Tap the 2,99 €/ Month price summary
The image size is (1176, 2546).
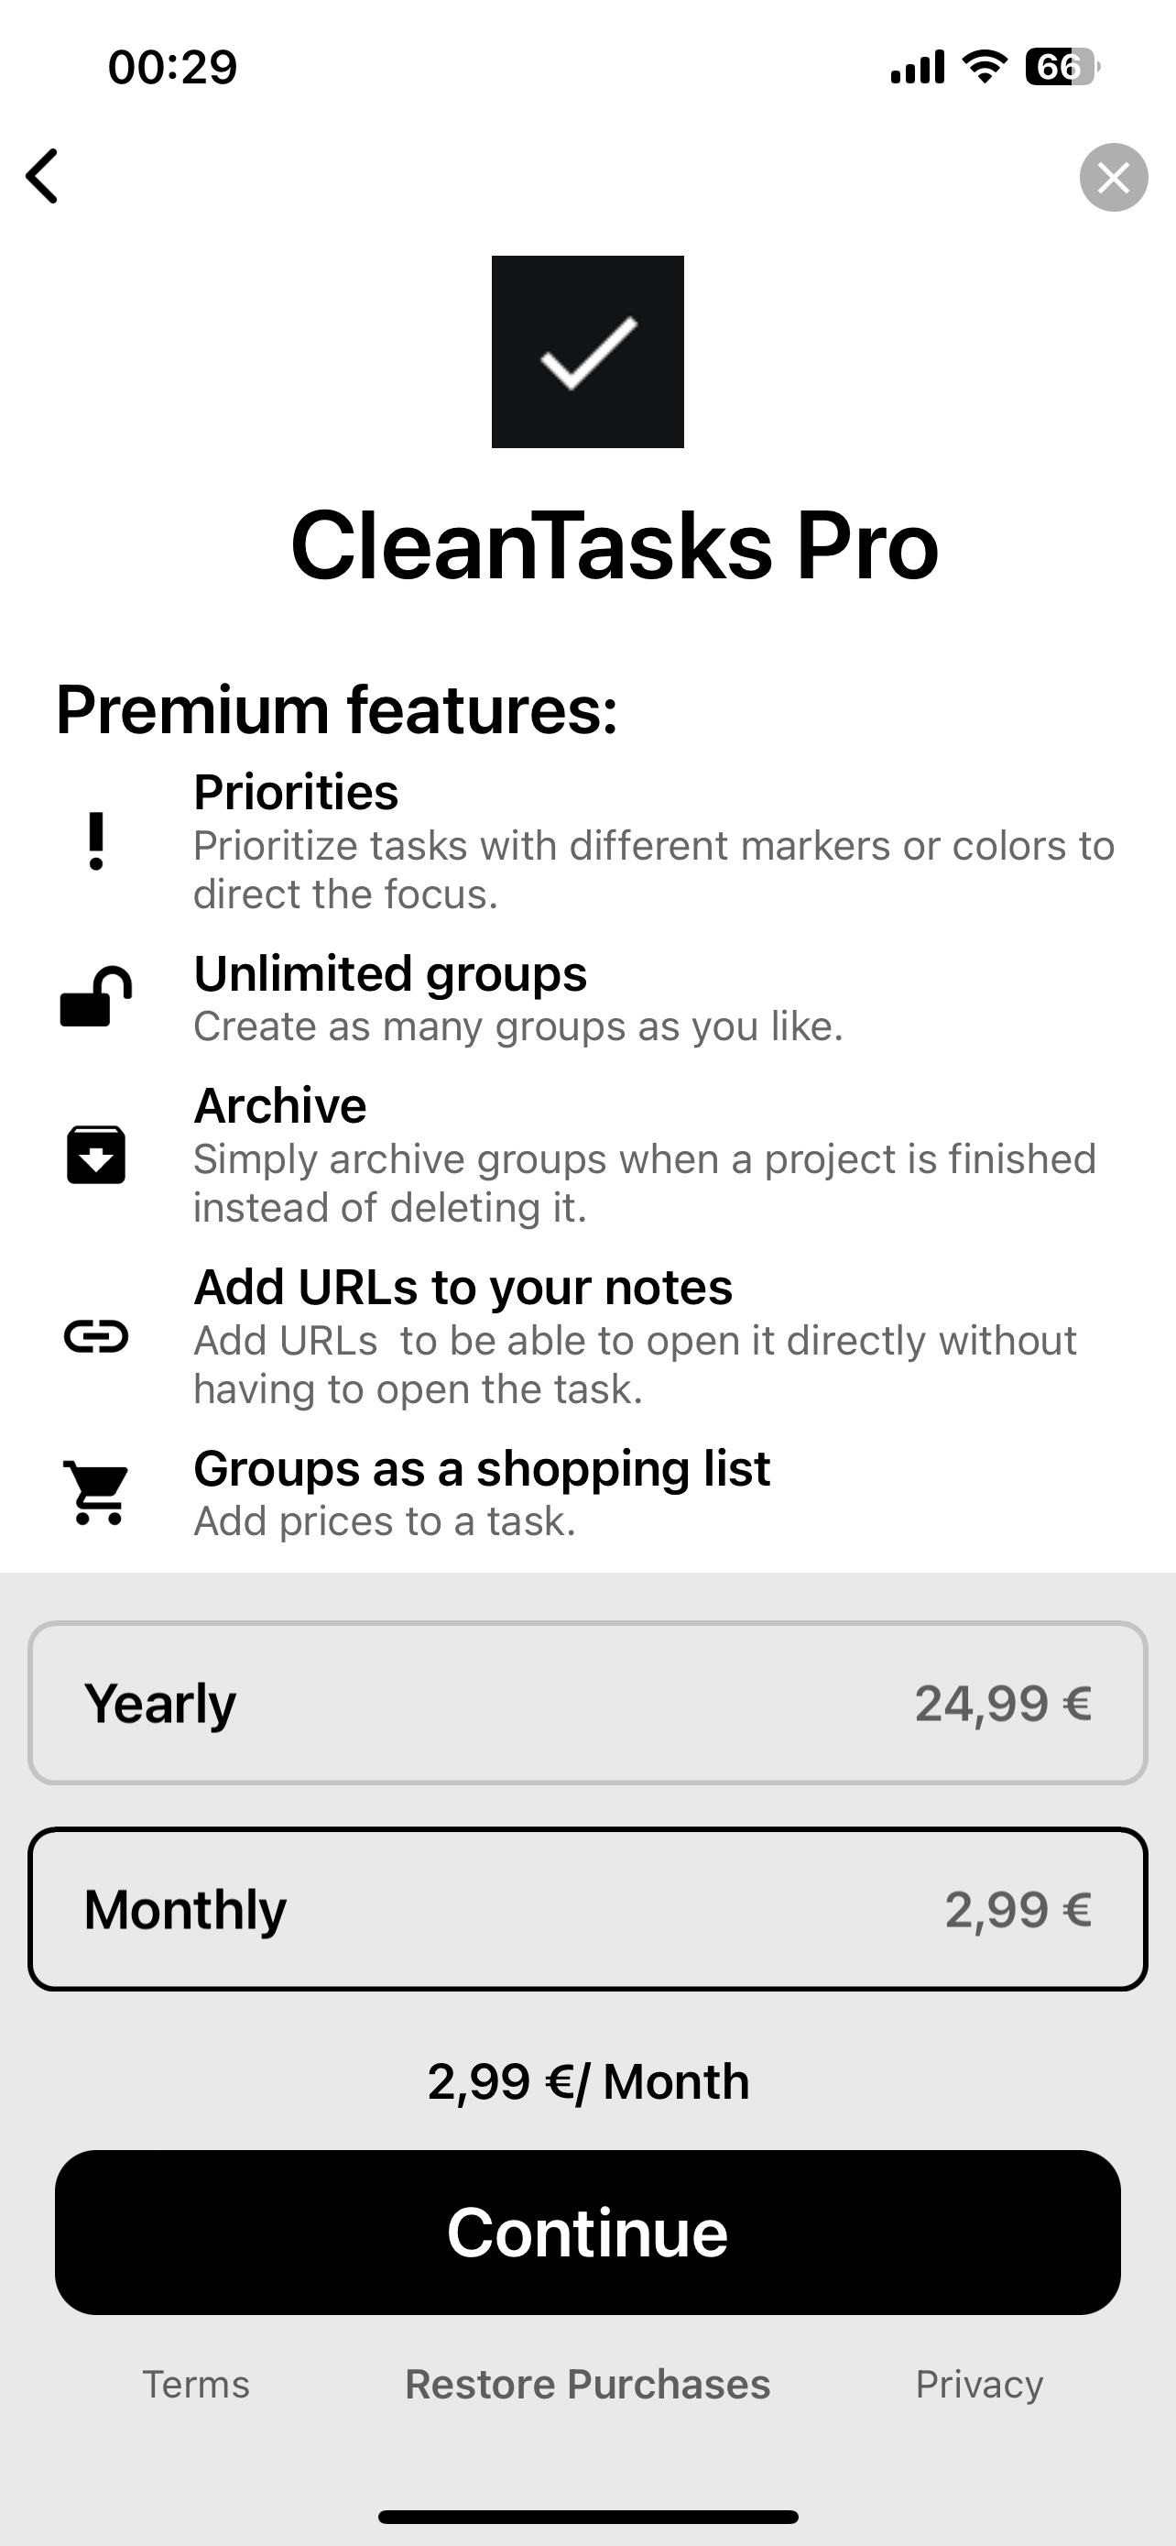point(587,2081)
